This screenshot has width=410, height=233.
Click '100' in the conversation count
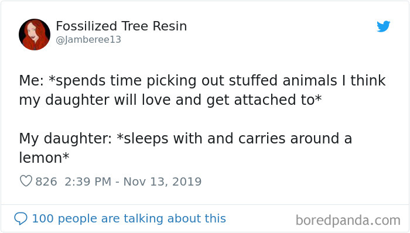[x=43, y=218]
